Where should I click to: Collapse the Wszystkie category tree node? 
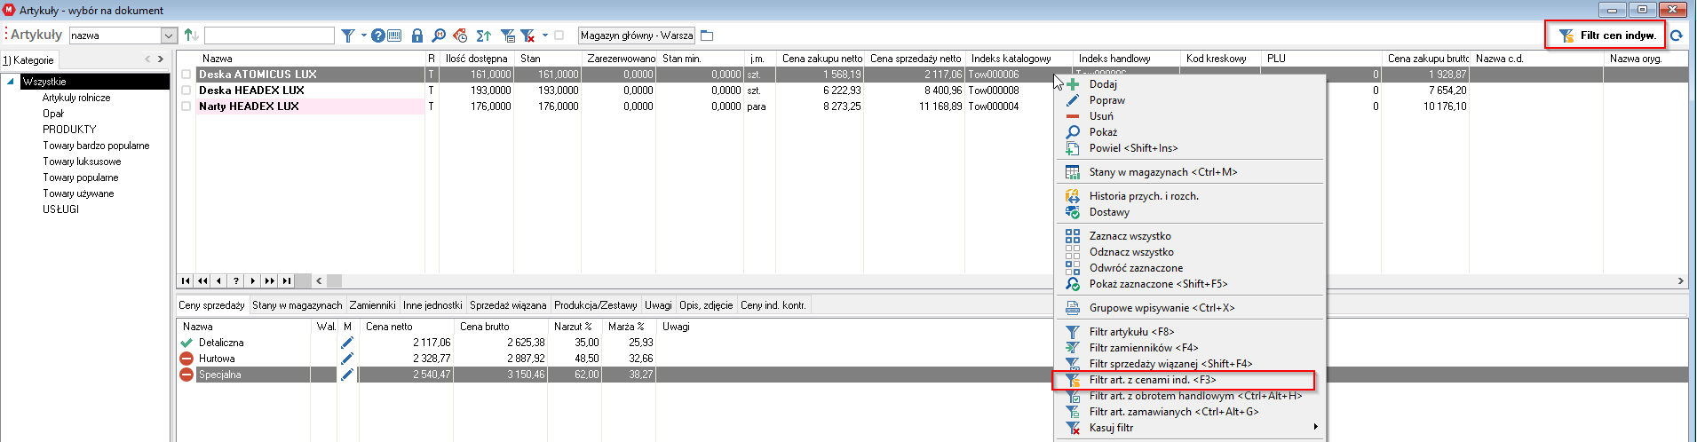(11, 82)
